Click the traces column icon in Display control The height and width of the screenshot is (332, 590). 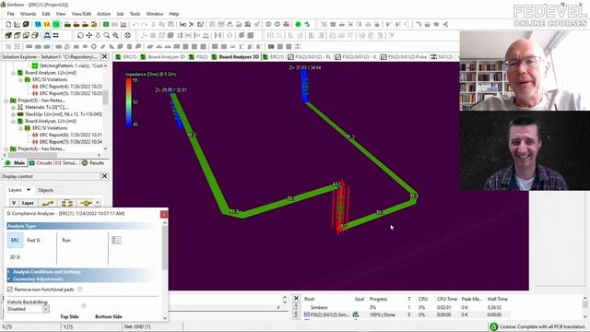coord(48,203)
